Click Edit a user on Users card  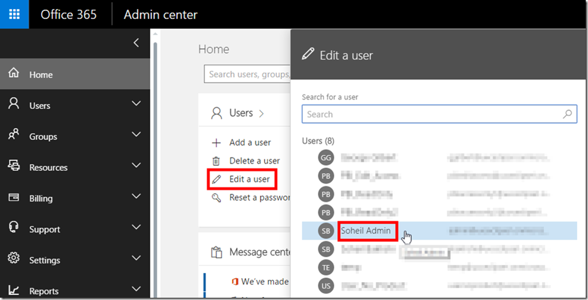tap(249, 179)
